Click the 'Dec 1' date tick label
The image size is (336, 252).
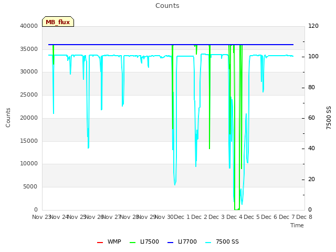[182, 217]
